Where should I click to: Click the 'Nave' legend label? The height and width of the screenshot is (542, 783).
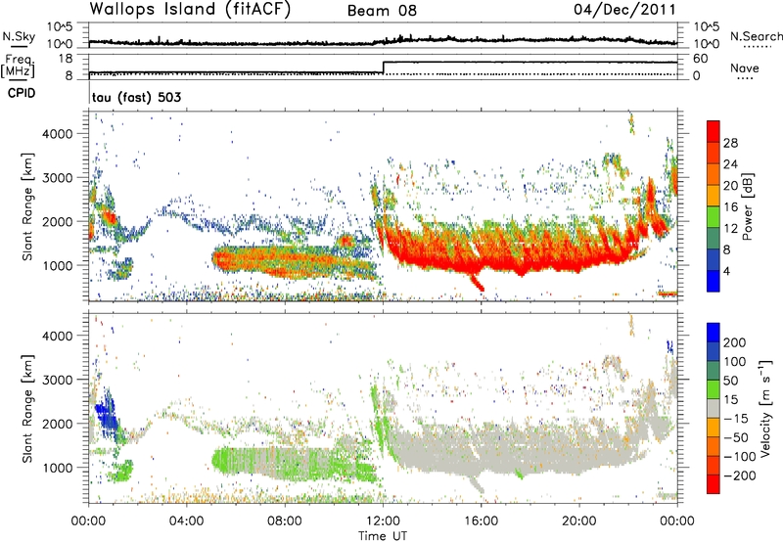click(x=744, y=68)
